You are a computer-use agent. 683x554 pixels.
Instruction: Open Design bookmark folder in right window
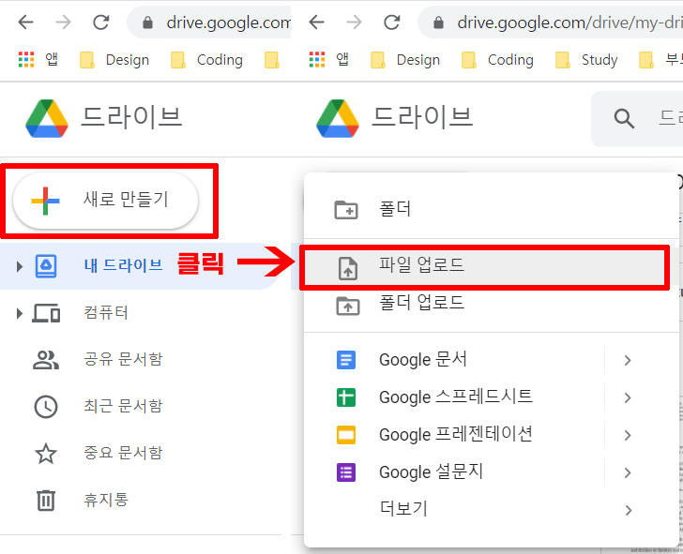pos(405,60)
